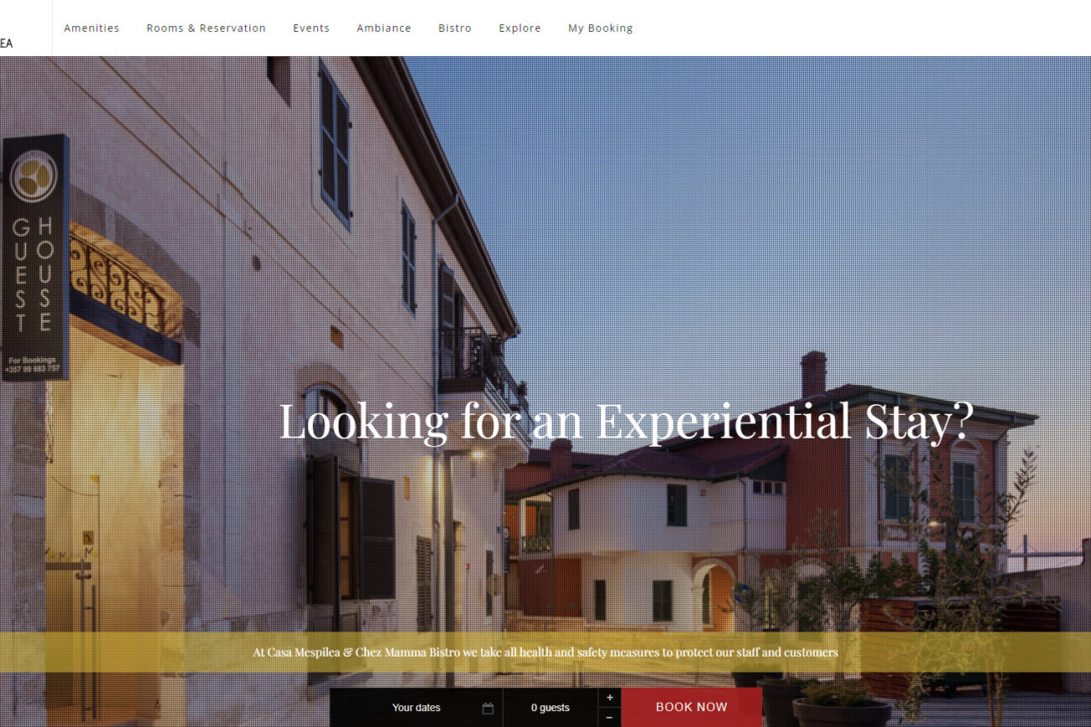This screenshot has height=727, width=1091.
Task: Open the Amenities menu item
Action: click(x=91, y=28)
